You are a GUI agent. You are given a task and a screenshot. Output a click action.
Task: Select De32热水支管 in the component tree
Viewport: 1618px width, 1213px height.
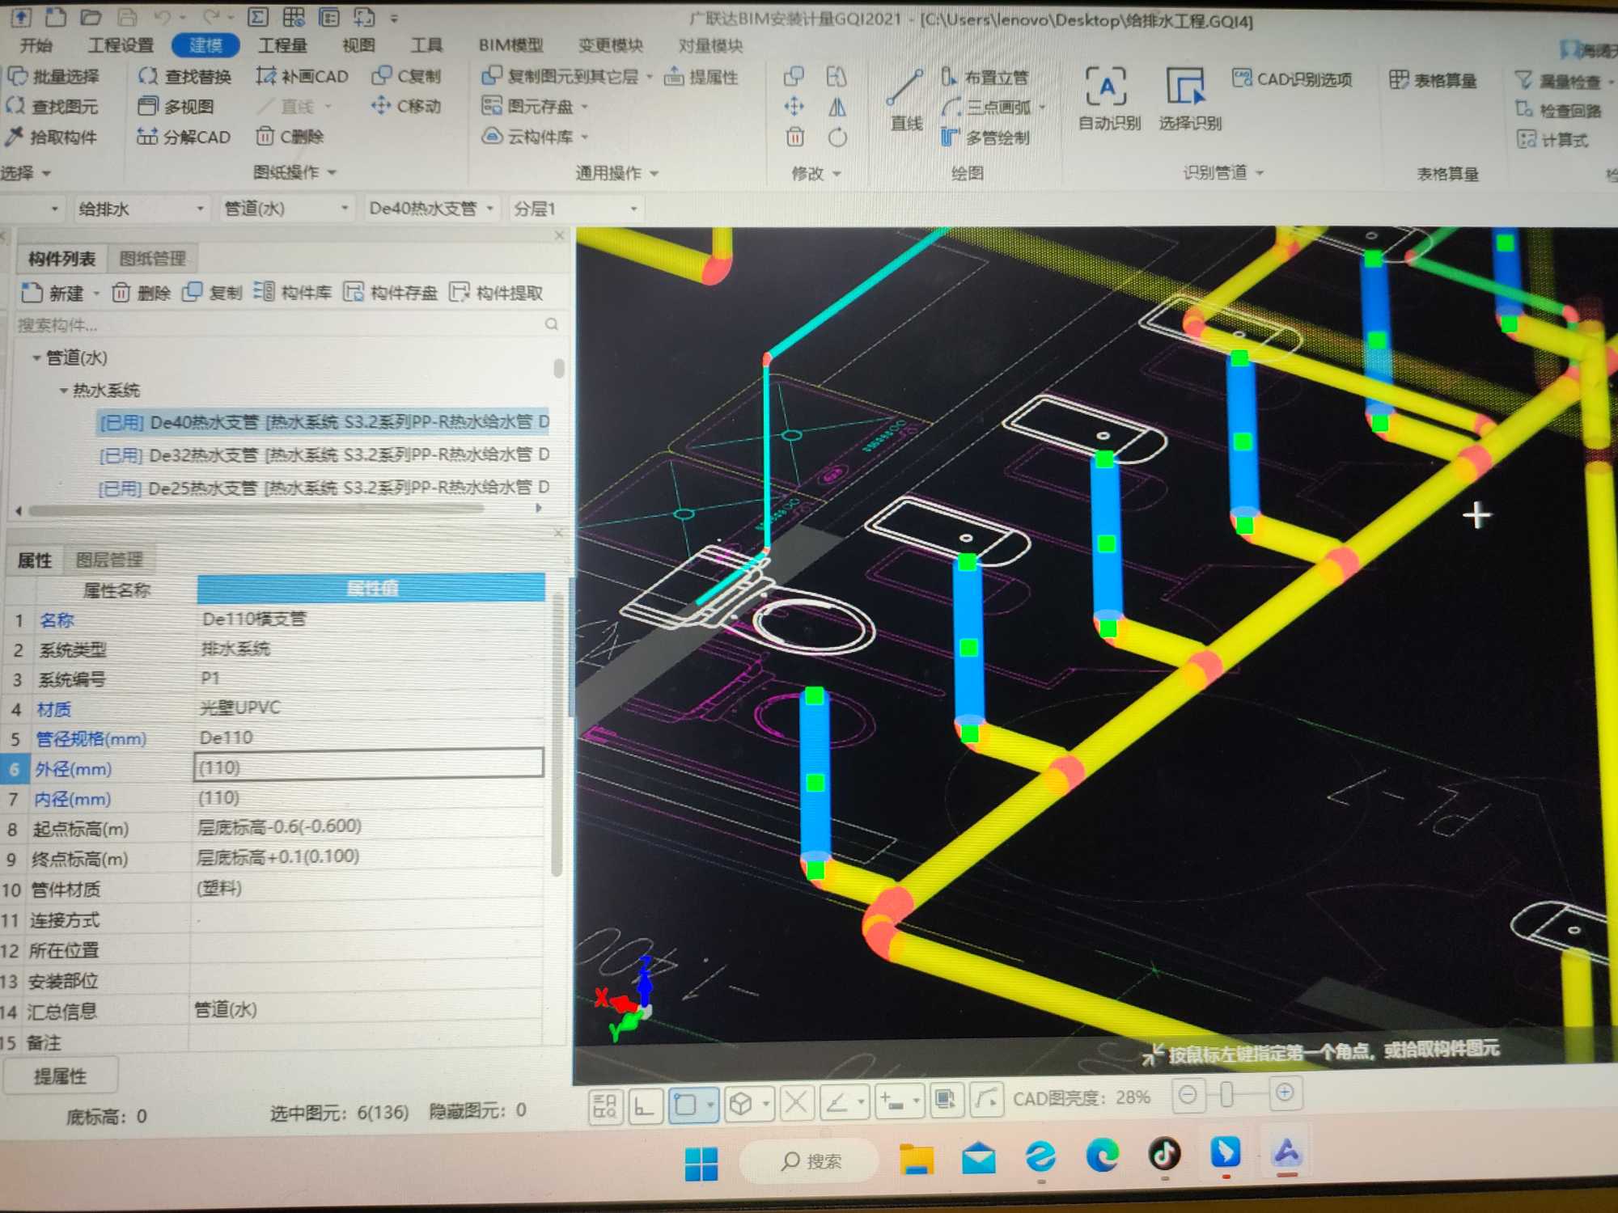click(324, 455)
